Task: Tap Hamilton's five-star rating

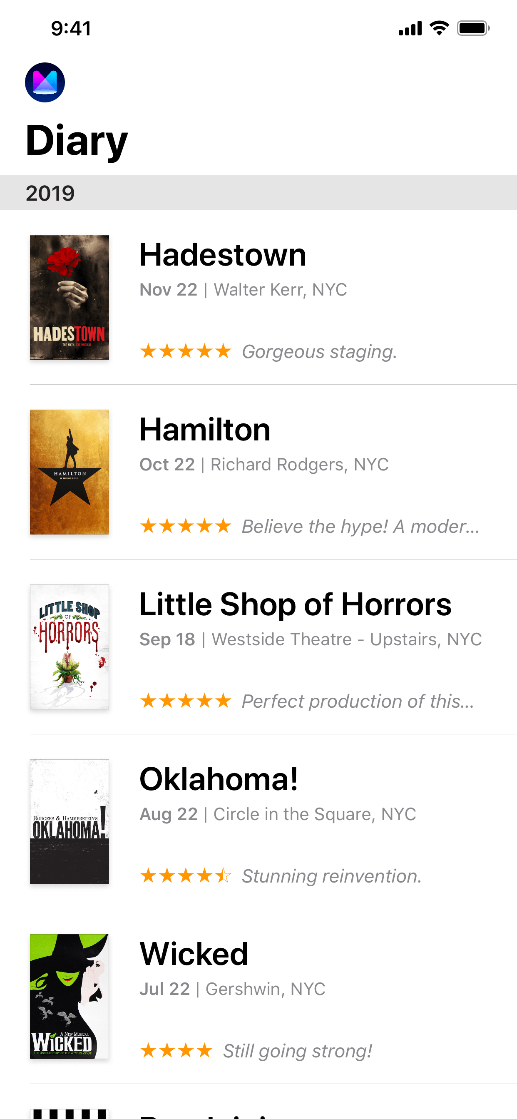Action: 186,526
